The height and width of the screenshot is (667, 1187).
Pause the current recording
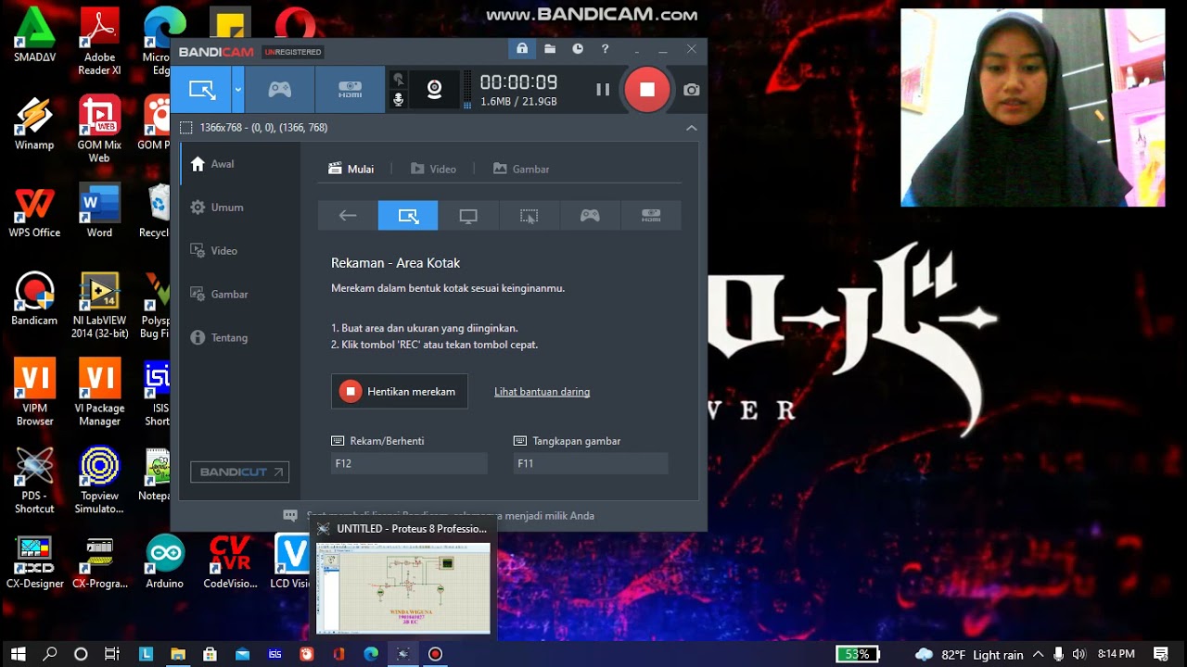pyautogui.click(x=603, y=90)
